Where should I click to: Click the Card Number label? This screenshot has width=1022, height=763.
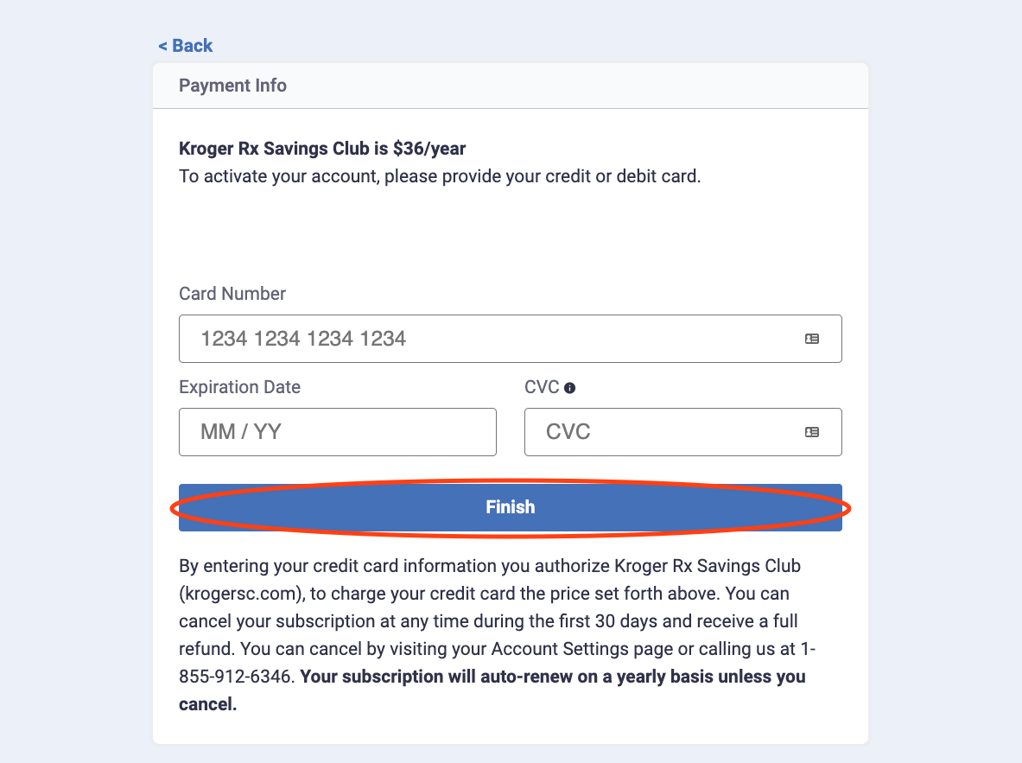(x=232, y=294)
